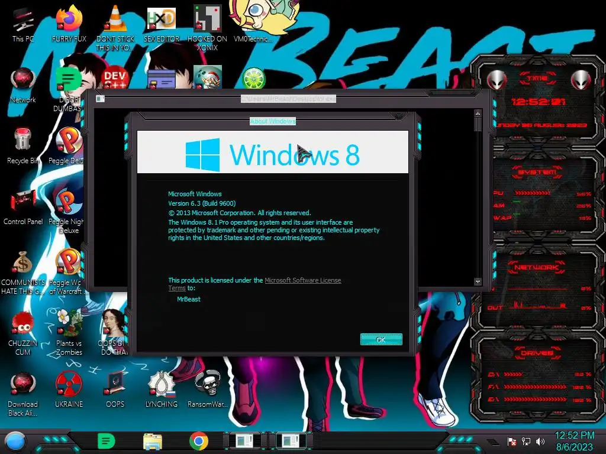The width and height of the screenshot is (606, 454).
Task: Open green chat app on taskbar
Action: (106, 441)
